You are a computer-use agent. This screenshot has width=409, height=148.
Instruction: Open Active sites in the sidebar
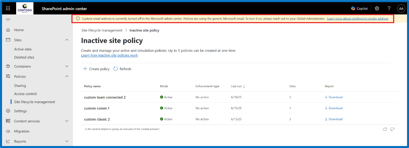23,49
